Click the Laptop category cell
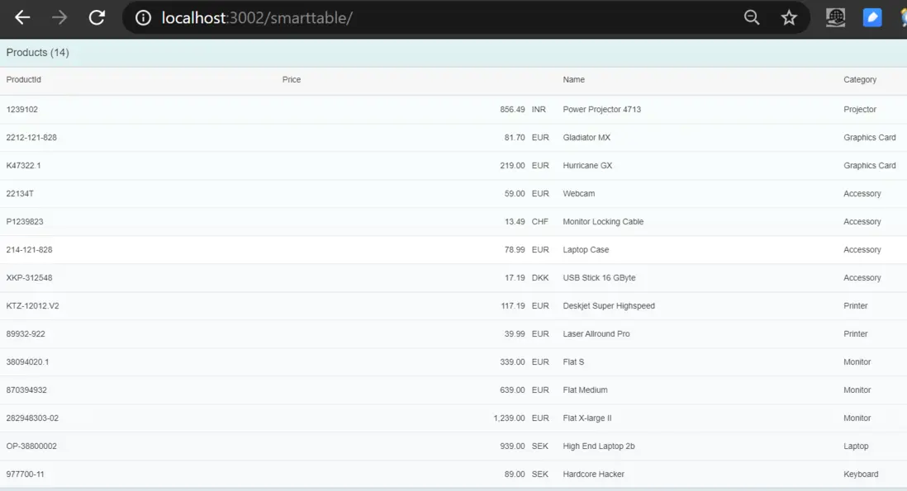The height and width of the screenshot is (491, 907). 856,446
